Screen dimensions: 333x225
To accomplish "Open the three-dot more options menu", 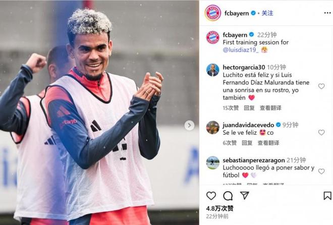I will click(327, 13).
